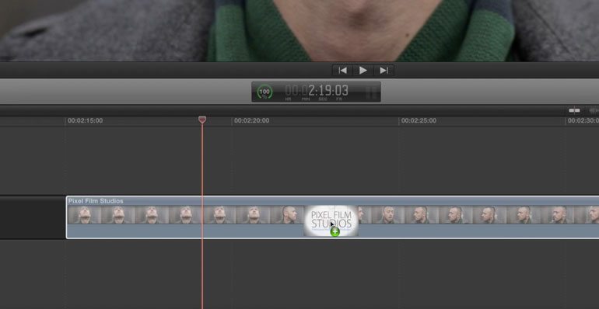Image resolution: width=599 pixels, height=309 pixels.
Task: Click the red playhead handle on the ruler
Action: point(202,120)
